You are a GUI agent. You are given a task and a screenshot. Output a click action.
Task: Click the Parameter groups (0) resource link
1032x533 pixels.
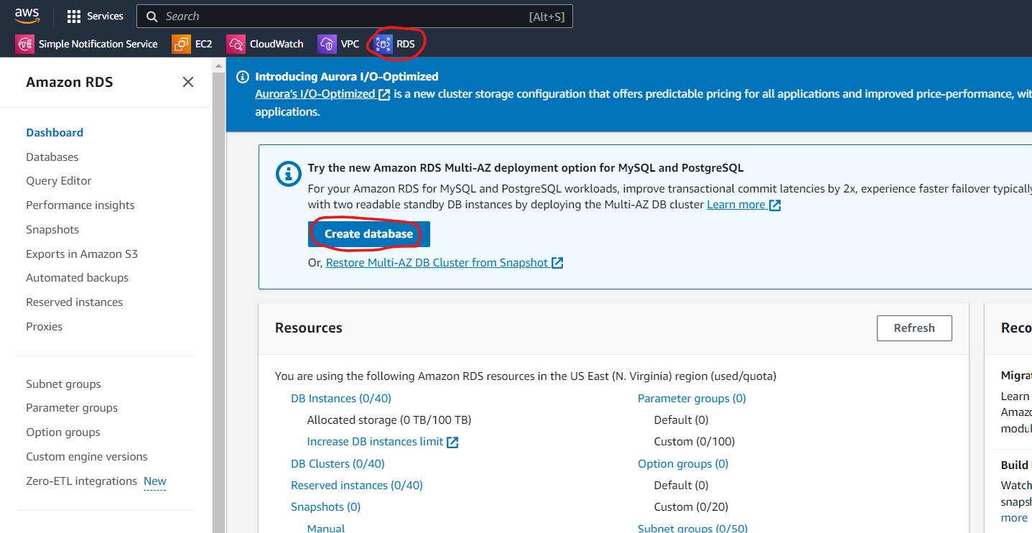tap(692, 399)
